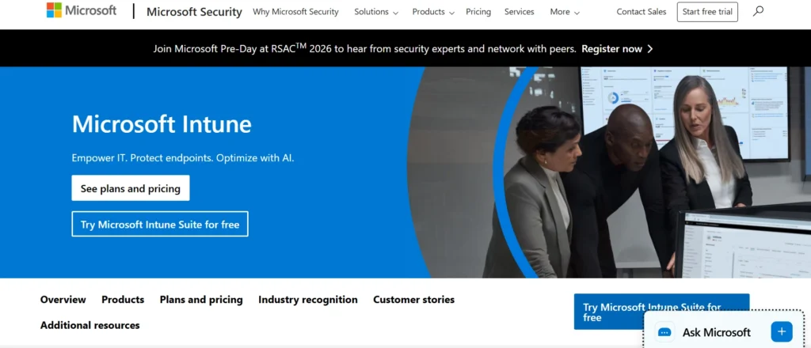The height and width of the screenshot is (348, 811).
Task: Click the RSAC 2026 banner announcement text
Action: click(x=364, y=49)
